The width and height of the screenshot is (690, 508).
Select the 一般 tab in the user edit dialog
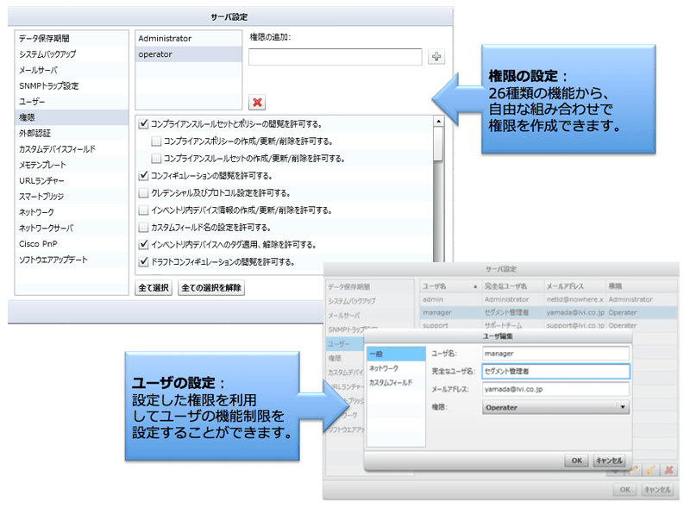396,354
